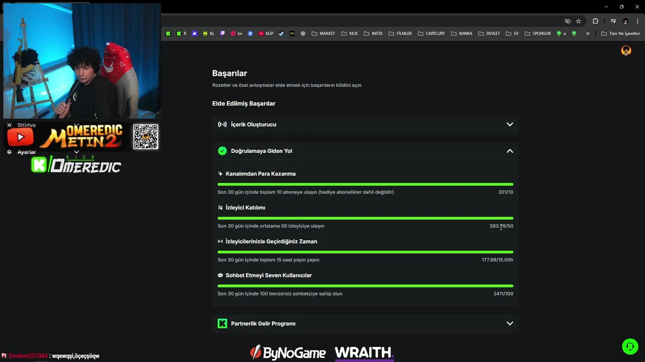This screenshot has height=362, width=645.
Task: Click the Sohbet Etmeyi Seven Kullanıcılar title
Action: click(269, 276)
